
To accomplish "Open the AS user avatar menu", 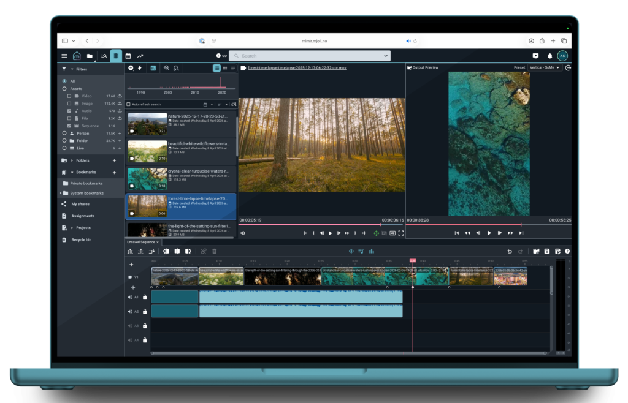I will click(562, 56).
